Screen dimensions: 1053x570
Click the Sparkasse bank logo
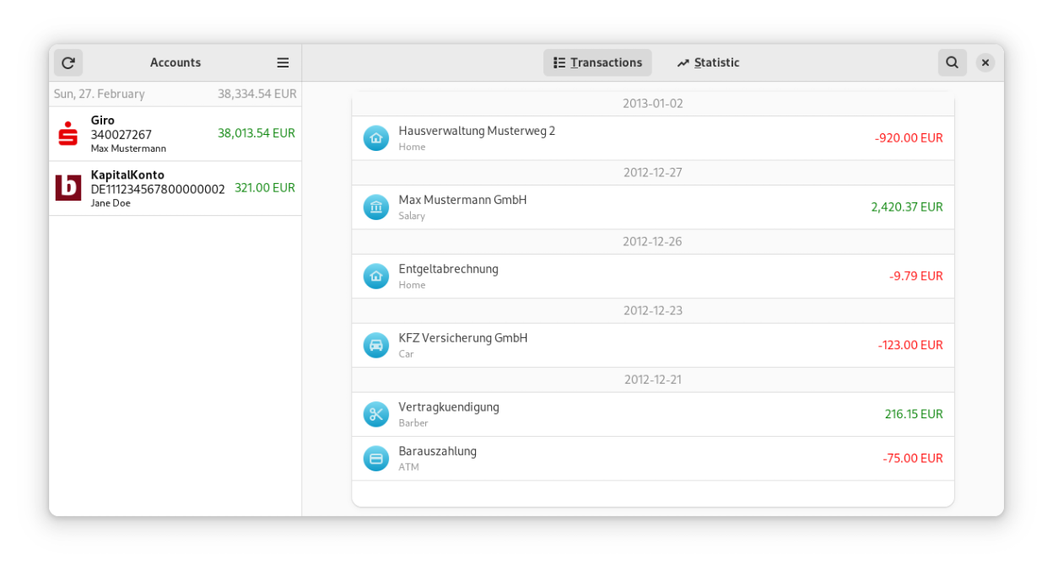(x=68, y=134)
